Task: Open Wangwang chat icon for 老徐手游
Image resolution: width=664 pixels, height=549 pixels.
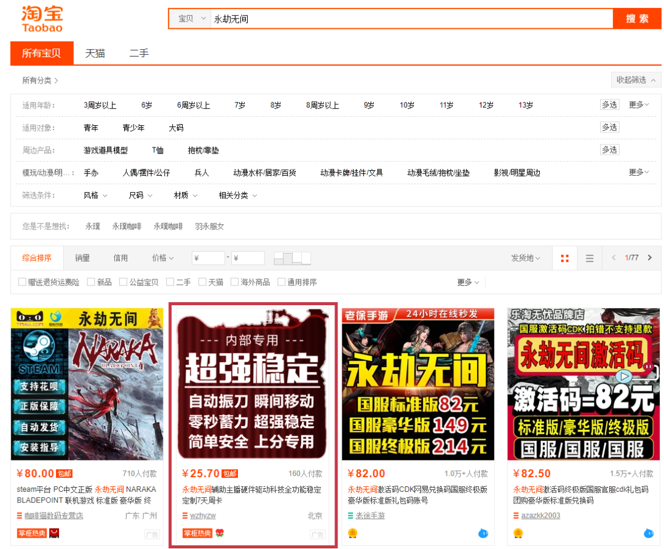Action: coord(483,534)
